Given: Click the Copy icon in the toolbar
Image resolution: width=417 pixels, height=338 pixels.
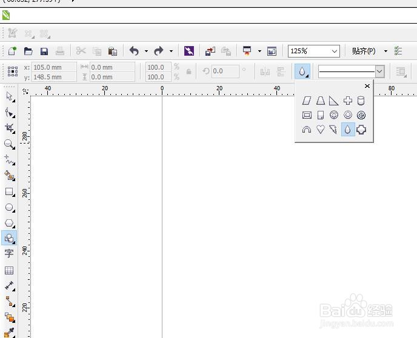Looking at the screenshot, I should 97,51.
